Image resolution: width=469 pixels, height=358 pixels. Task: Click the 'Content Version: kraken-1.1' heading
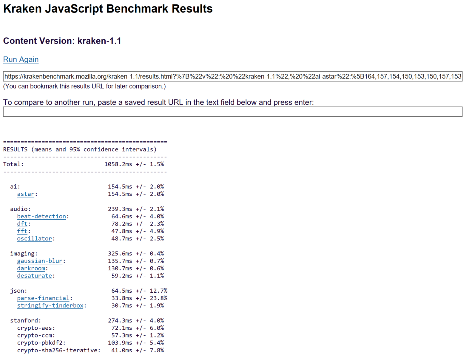pyautogui.click(x=62, y=41)
